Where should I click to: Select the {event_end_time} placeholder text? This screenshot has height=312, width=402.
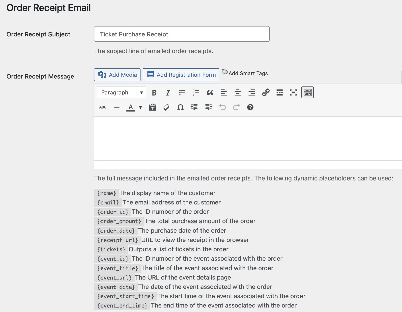[x=122, y=306]
